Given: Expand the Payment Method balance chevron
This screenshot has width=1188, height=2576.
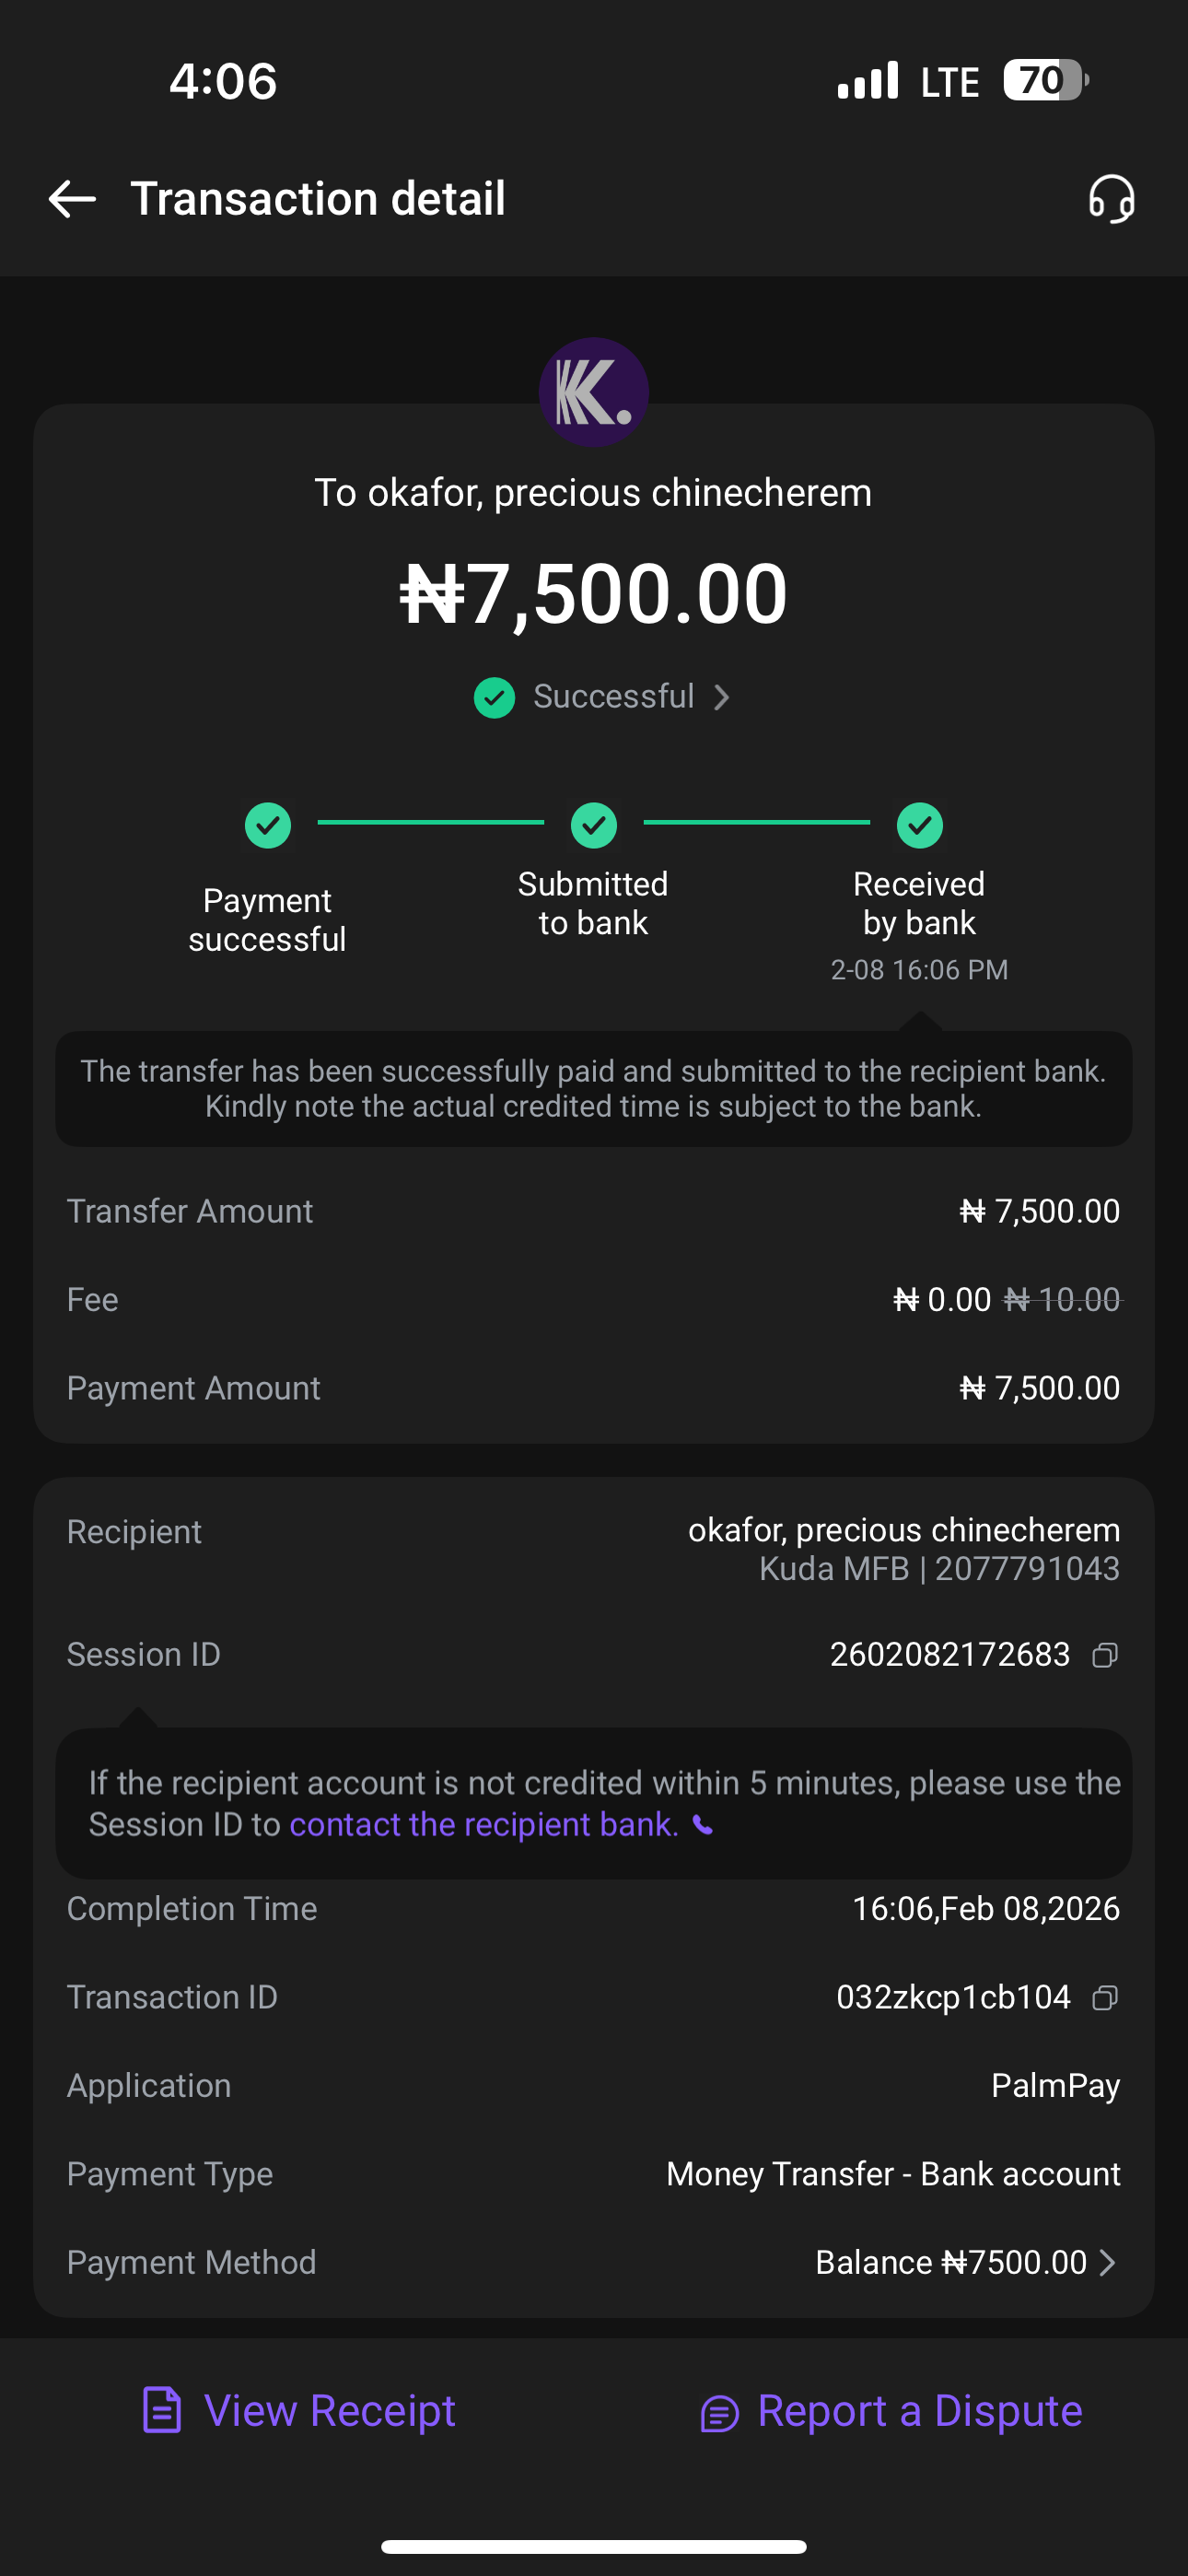Looking at the screenshot, I should (x=1107, y=2263).
